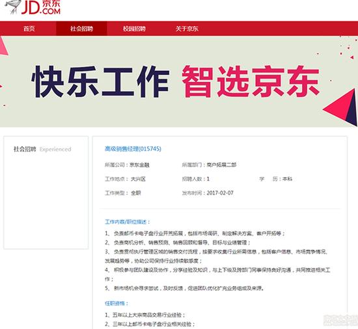Open the 关于京东 nav tab
358x329 pixels.
point(187,29)
